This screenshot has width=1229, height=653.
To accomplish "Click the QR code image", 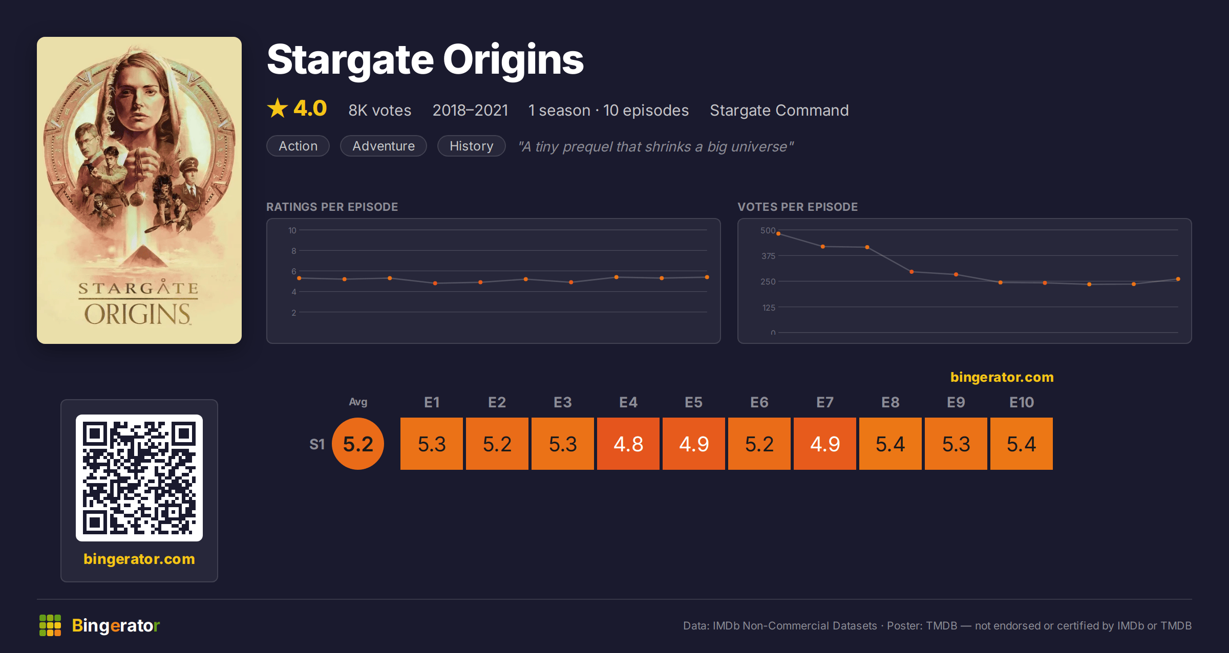I will pos(139,478).
